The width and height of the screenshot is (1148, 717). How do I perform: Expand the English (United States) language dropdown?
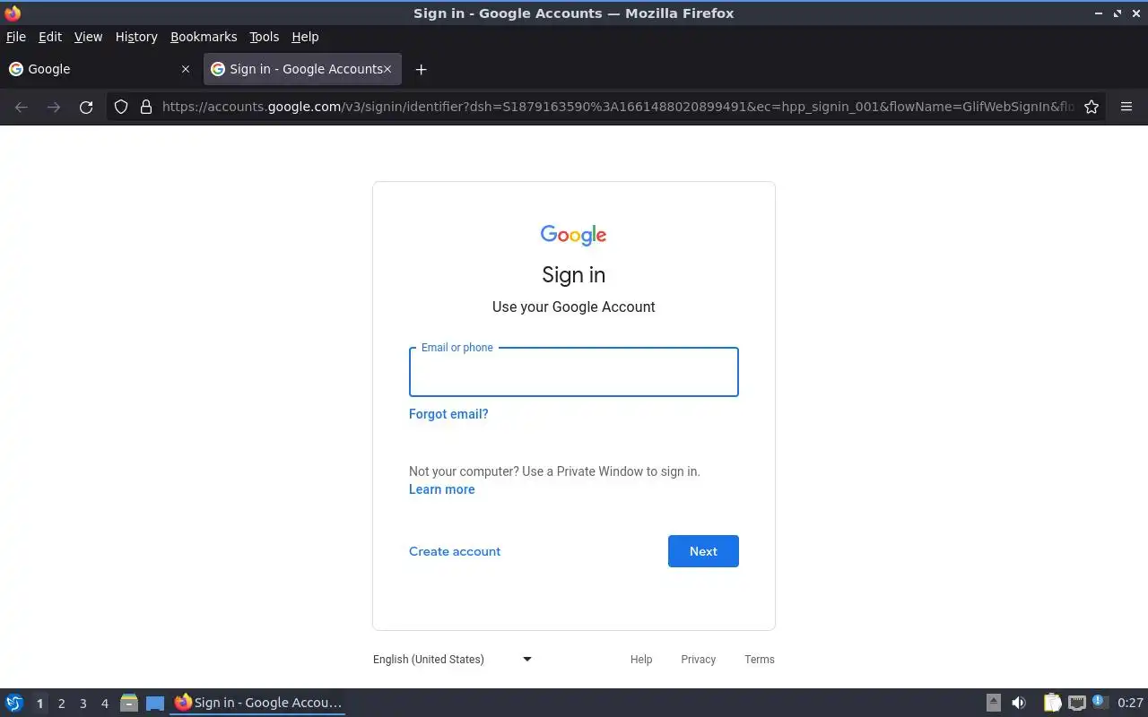453,659
